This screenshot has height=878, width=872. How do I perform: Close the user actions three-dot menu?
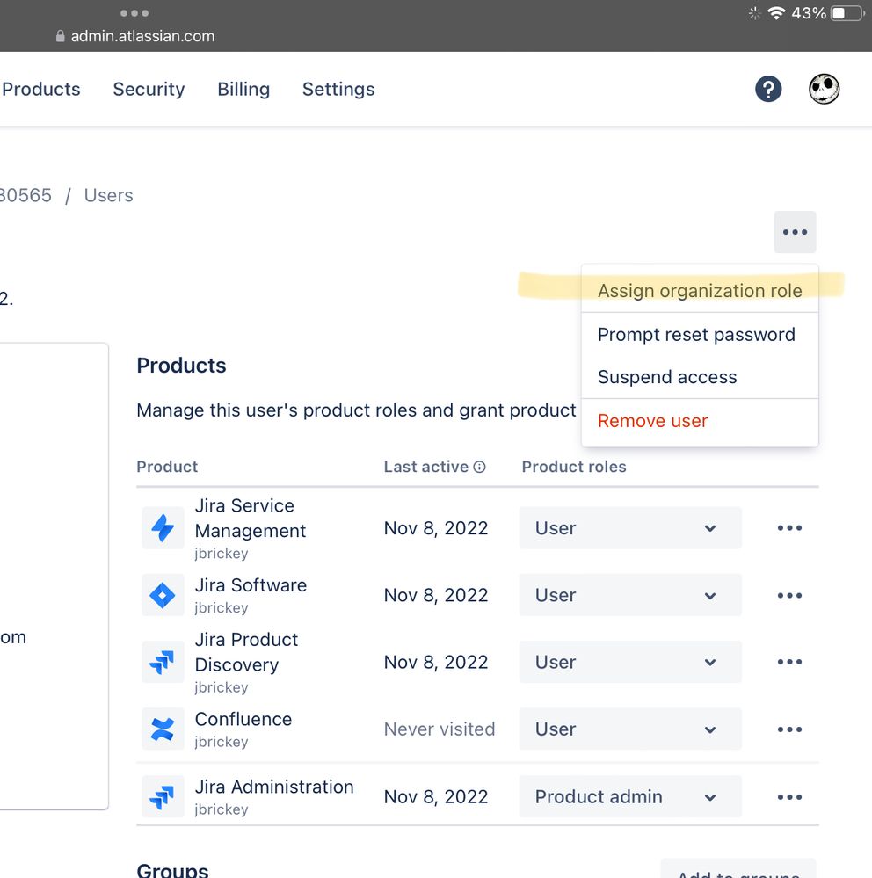coord(795,232)
